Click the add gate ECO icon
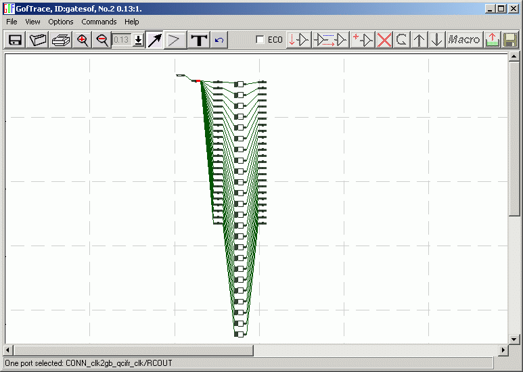This screenshot has width=523, height=372. pos(363,40)
